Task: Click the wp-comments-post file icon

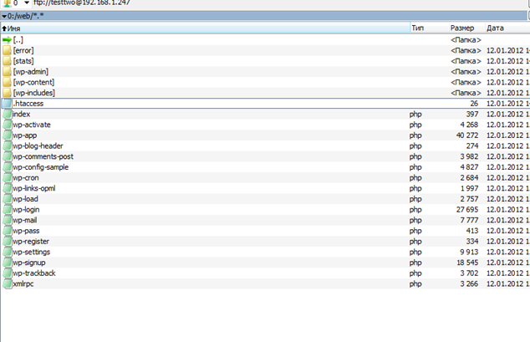Action: click(x=7, y=156)
